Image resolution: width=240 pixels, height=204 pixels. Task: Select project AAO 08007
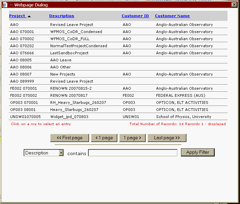tap(118, 74)
